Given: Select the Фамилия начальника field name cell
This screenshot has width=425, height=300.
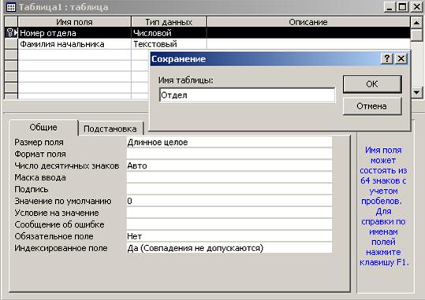Looking at the screenshot, I should point(75,44).
